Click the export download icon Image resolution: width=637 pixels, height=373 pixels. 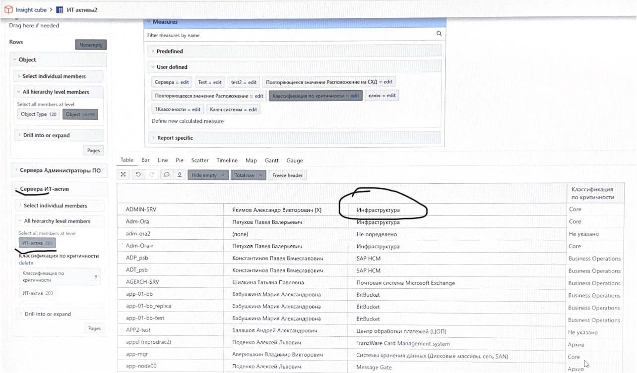point(179,175)
